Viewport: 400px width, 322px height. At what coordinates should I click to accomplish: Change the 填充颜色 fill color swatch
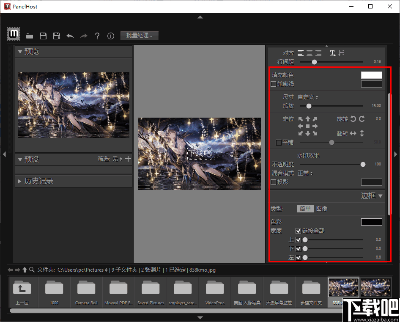[371, 74]
